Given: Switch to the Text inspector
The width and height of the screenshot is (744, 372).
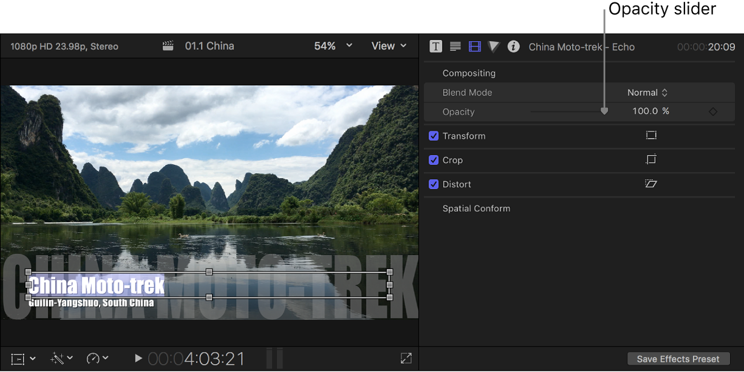Looking at the screenshot, I should pos(455,46).
